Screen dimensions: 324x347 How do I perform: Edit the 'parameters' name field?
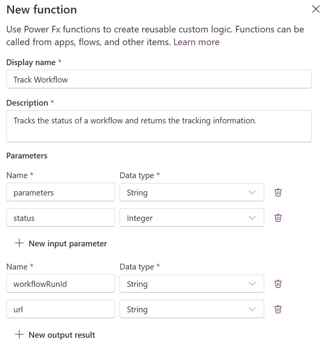pos(61,192)
